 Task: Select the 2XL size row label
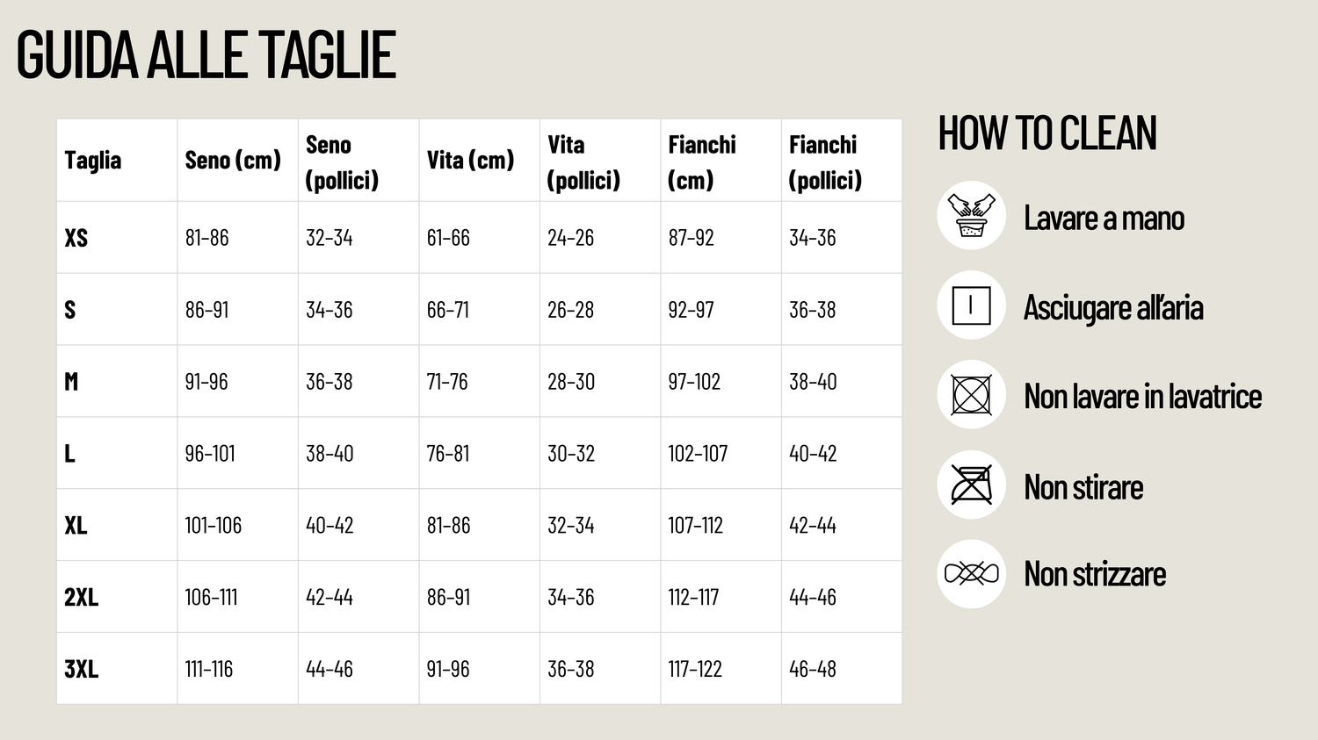pos(81,597)
